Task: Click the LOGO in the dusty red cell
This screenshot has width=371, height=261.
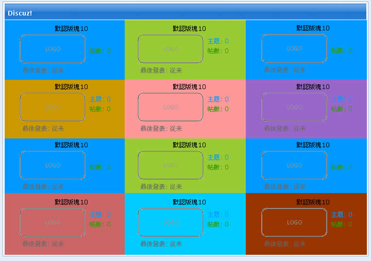Action: click(x=53, y=222)
